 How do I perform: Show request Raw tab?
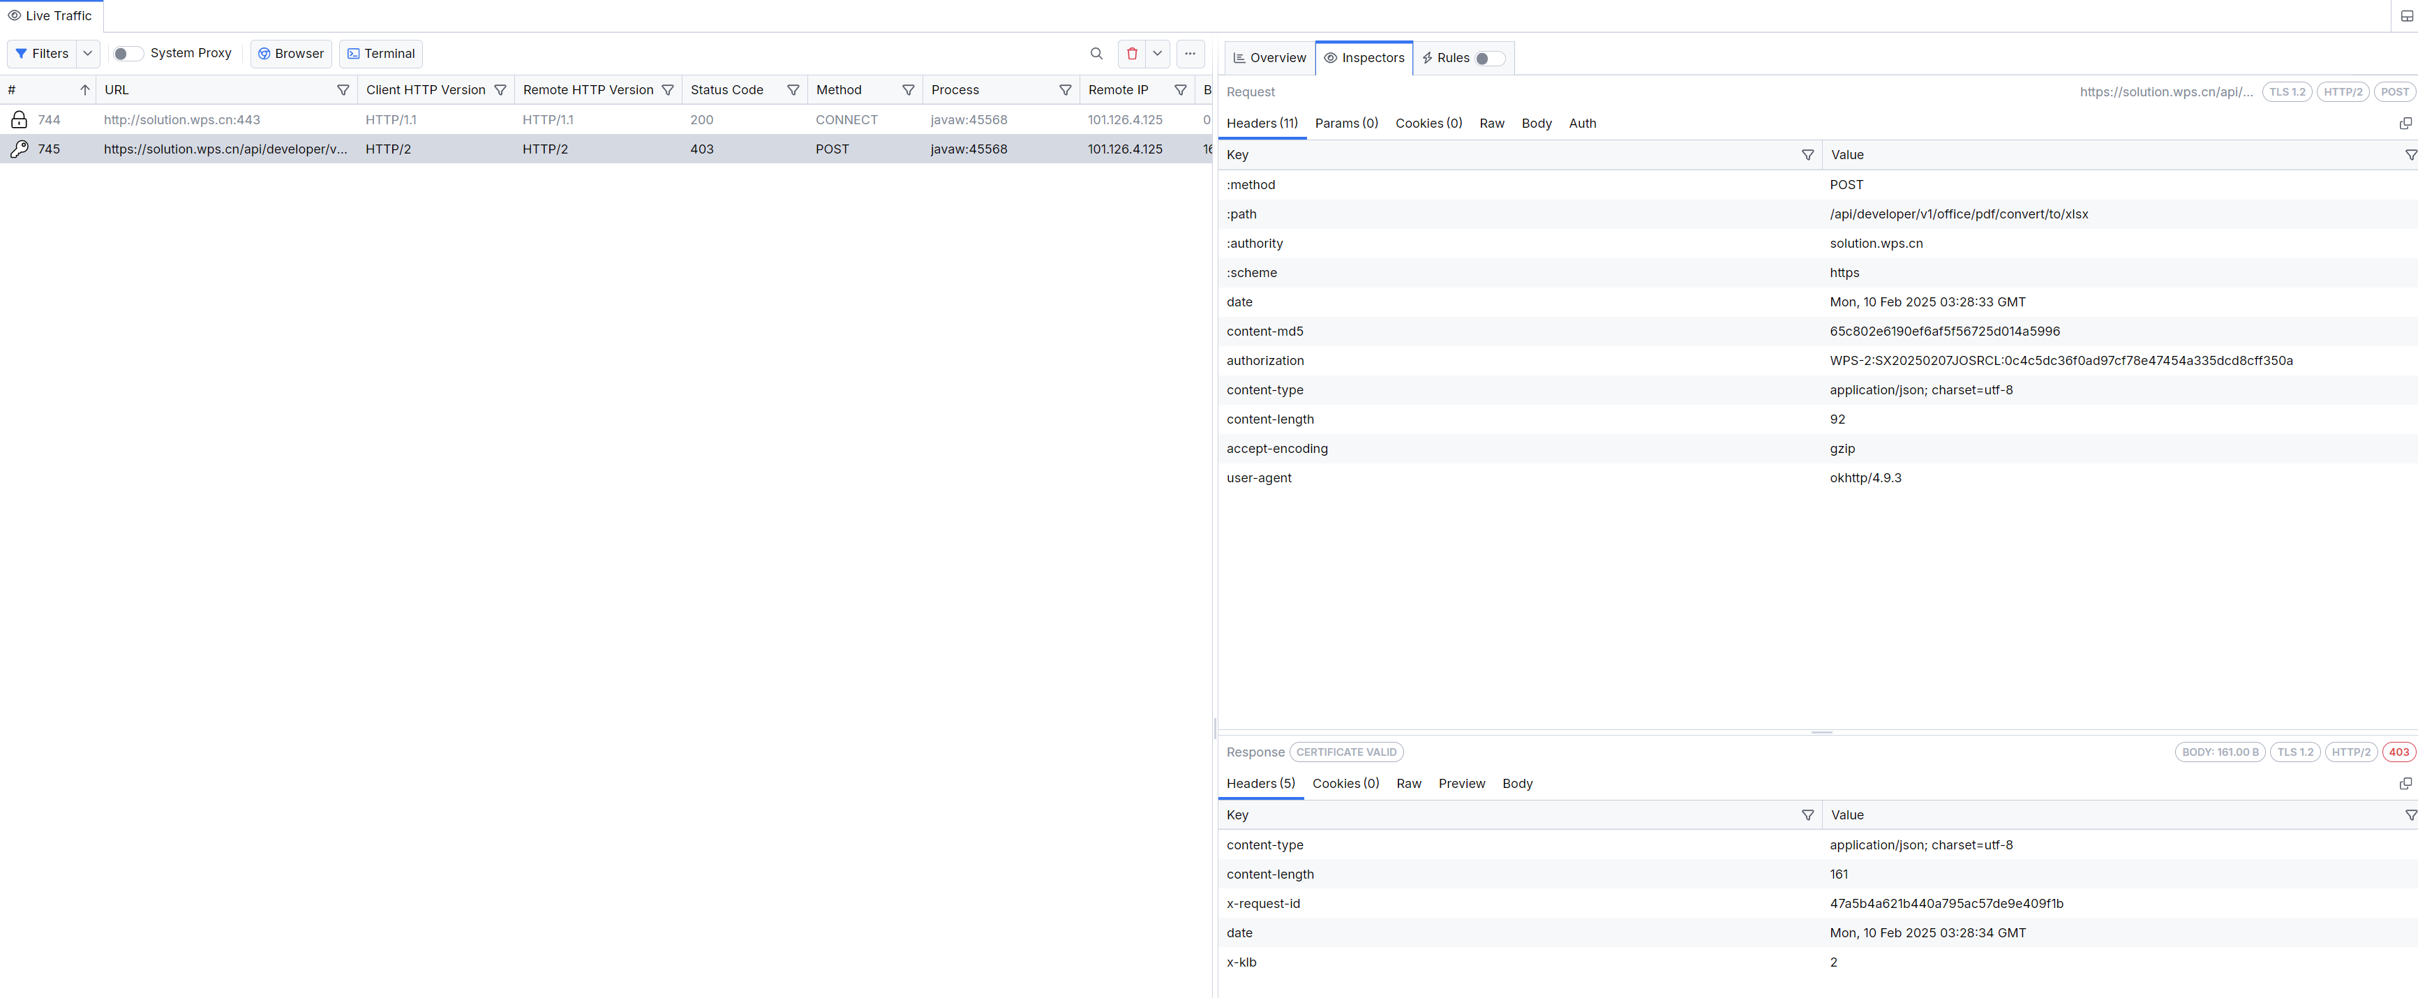pos(1491,123)
